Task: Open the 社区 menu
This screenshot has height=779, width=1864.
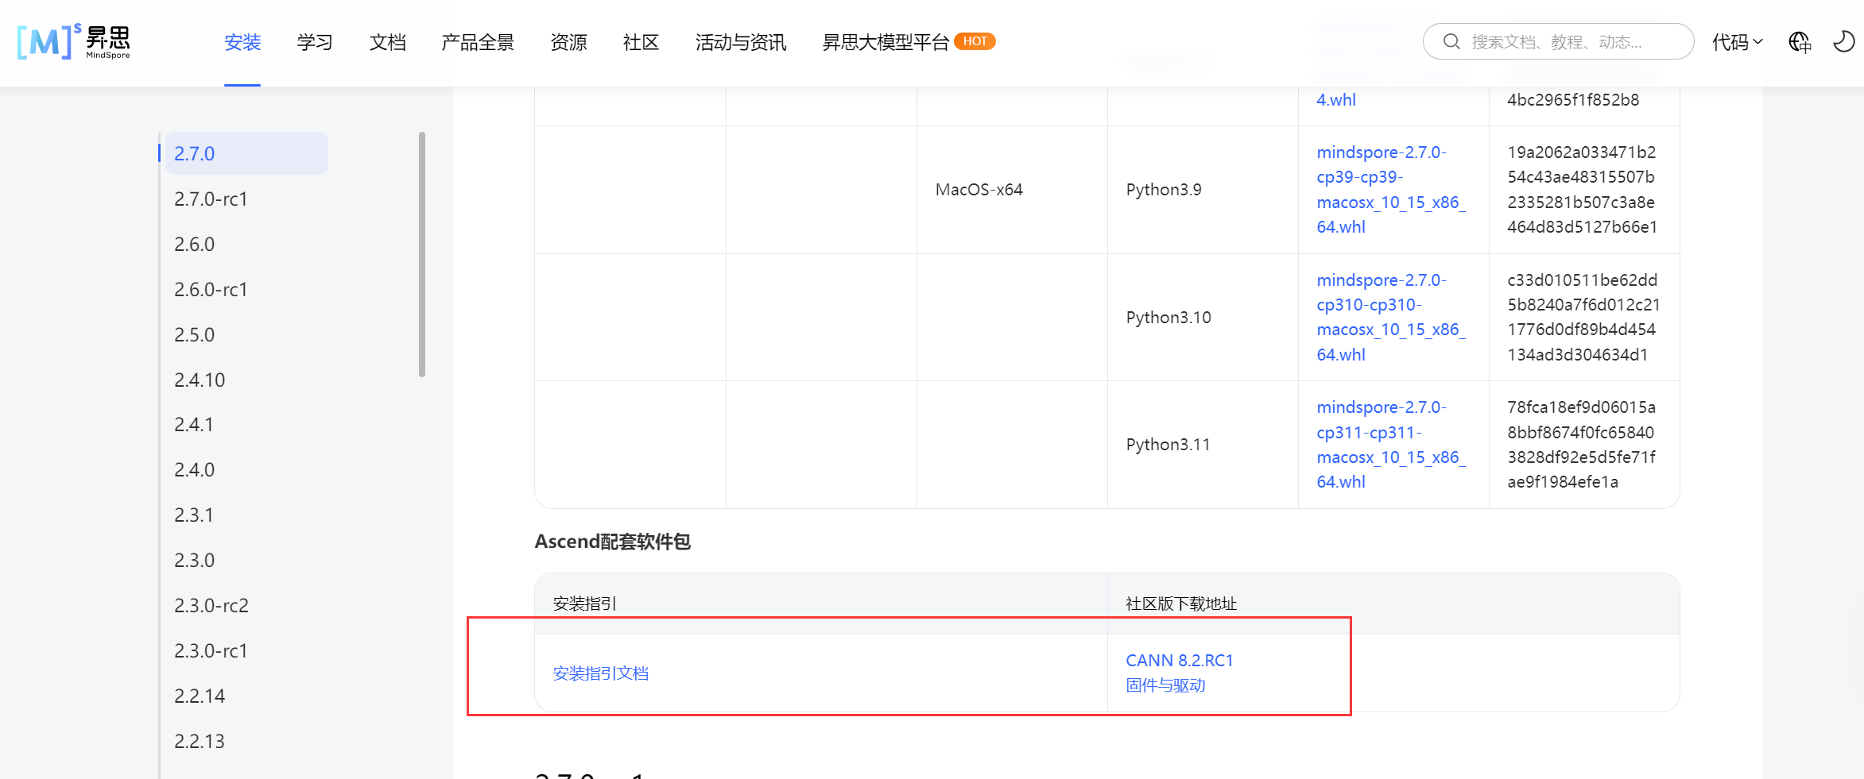Action: pos(641,42)
